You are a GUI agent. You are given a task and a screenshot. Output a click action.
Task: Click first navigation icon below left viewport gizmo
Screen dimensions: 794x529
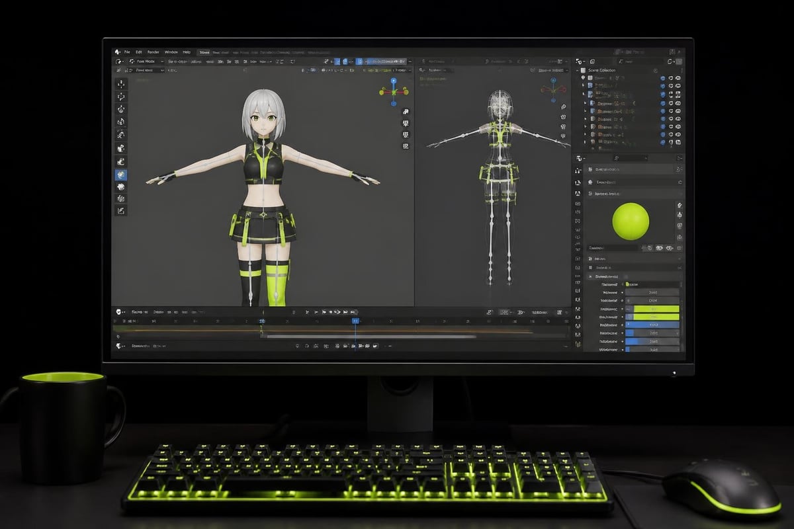coord(405,112)
